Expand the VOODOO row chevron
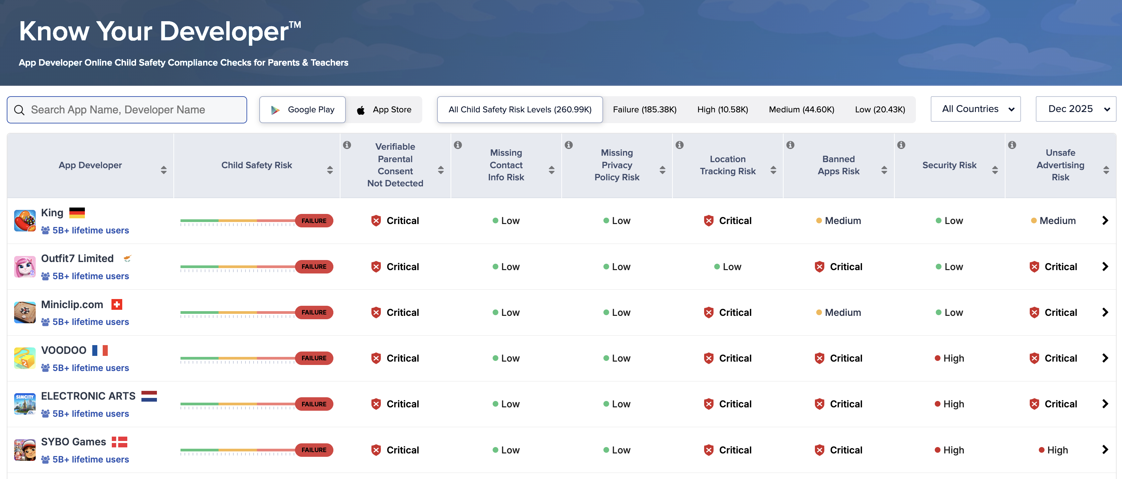Viewport: 1122px width, 479px height. pyautogui.click(x=1105, y=358)
